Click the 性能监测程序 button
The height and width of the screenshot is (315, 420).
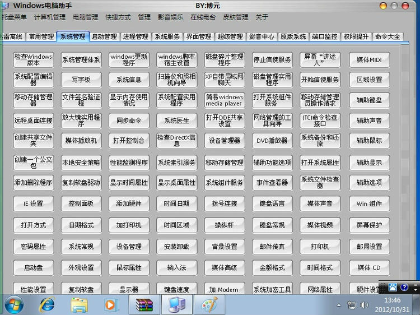tap(129, 163)
